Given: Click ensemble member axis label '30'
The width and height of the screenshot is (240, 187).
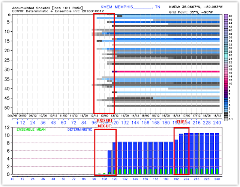Looking at the screenshot, I should click(x=7, y=70).
